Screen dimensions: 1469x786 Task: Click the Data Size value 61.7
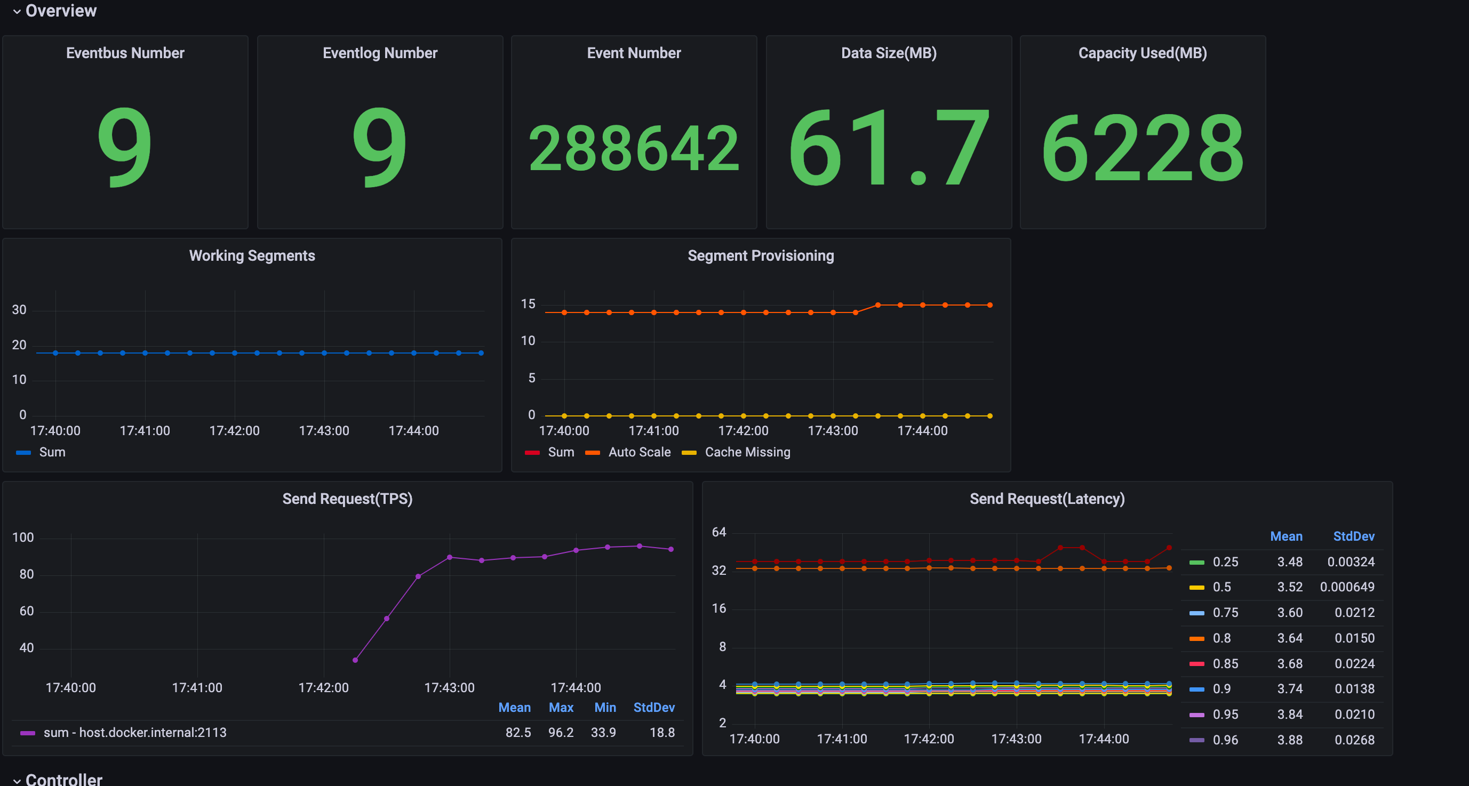tap(889, 148)
